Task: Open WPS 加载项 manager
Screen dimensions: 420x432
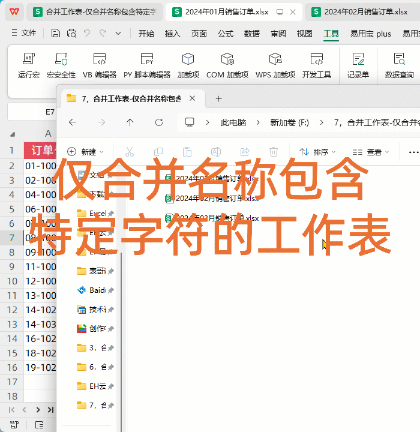Action: pos(275,65)
